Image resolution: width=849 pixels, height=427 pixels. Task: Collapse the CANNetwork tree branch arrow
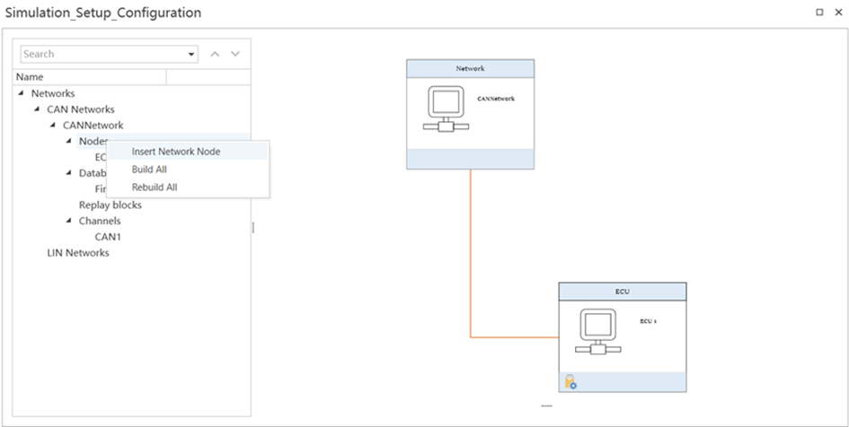pos(53,126)
